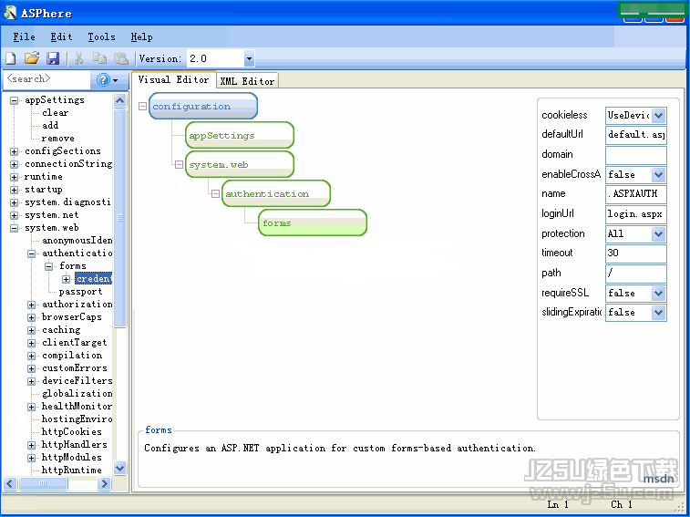690x517 pixels.
Task: Click the path input field
Action: point(636,274)
